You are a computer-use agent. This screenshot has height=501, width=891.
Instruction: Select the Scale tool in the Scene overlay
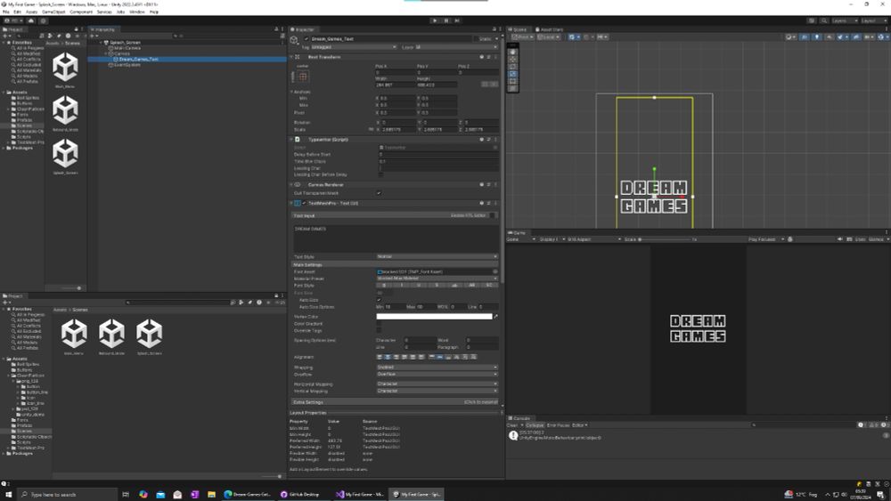512,74
